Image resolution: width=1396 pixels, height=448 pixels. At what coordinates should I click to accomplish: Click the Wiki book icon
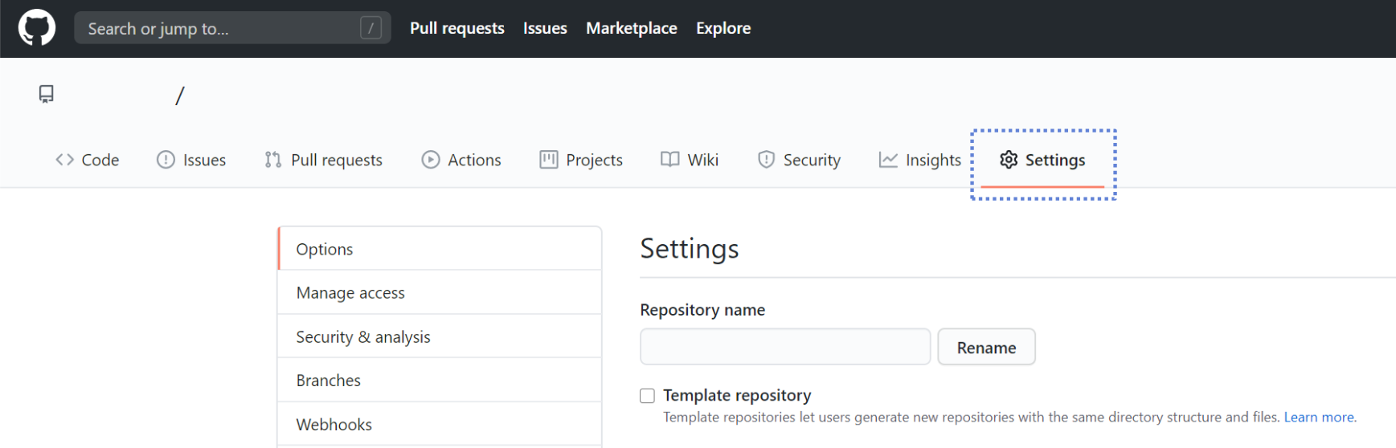669,160
